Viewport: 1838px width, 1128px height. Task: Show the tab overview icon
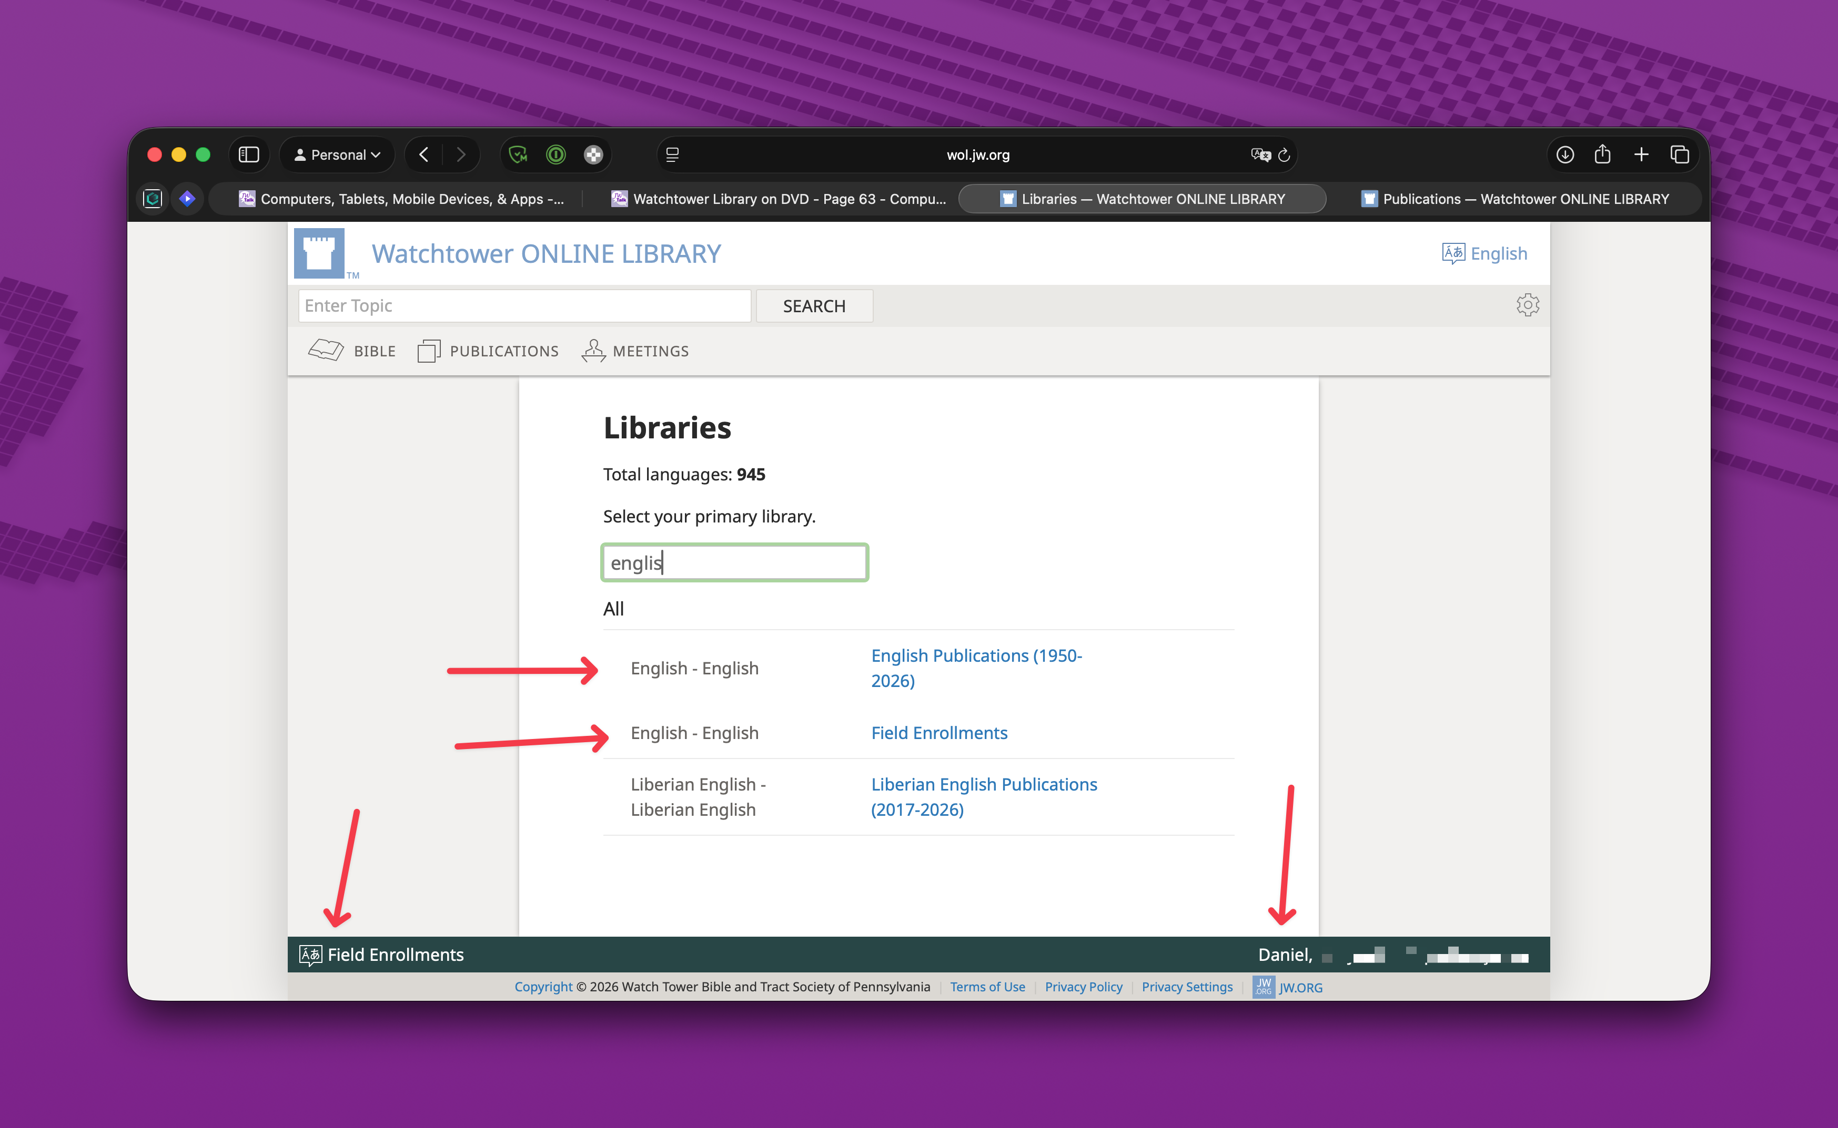click(x=1679, y=155)
